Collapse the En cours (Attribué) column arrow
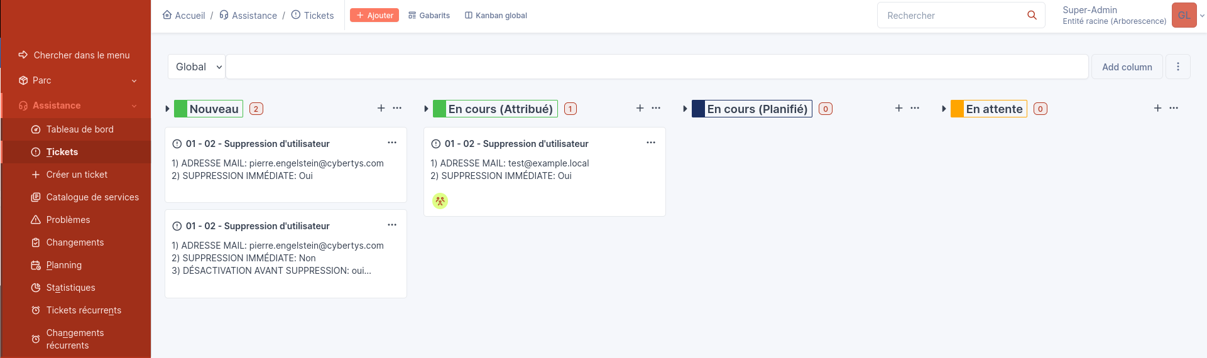The height and width of the screenshot is (358, 1207). (x=427, y=109)
